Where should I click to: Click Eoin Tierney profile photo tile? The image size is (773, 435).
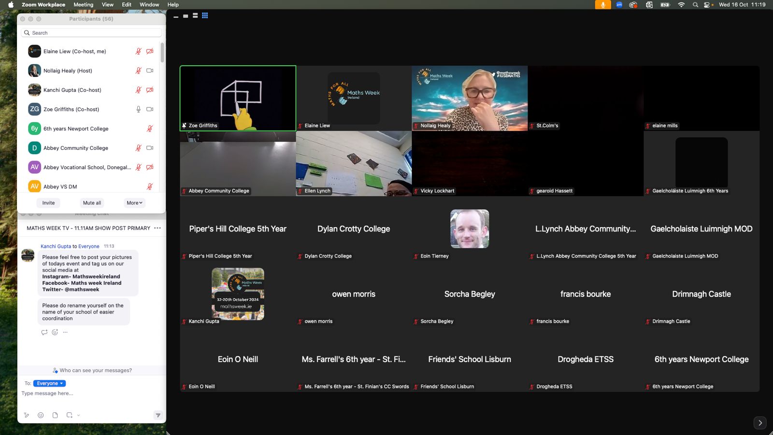(470, 229)
